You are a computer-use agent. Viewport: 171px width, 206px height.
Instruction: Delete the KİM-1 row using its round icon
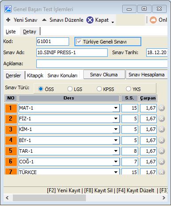pyautogui.click(x=162, y=129)
